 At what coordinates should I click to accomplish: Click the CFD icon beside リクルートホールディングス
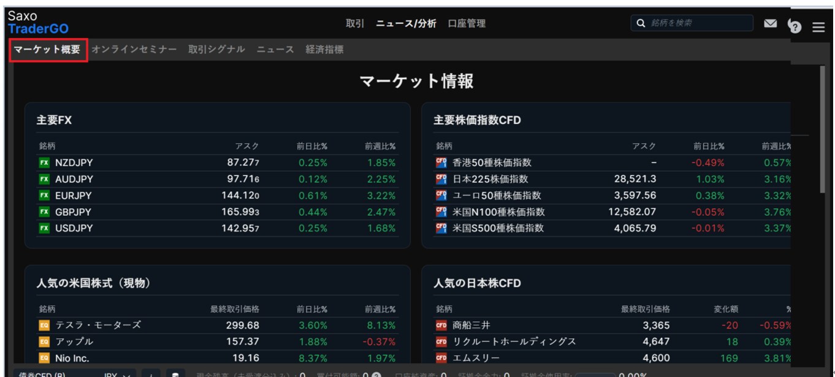point(441,342)
